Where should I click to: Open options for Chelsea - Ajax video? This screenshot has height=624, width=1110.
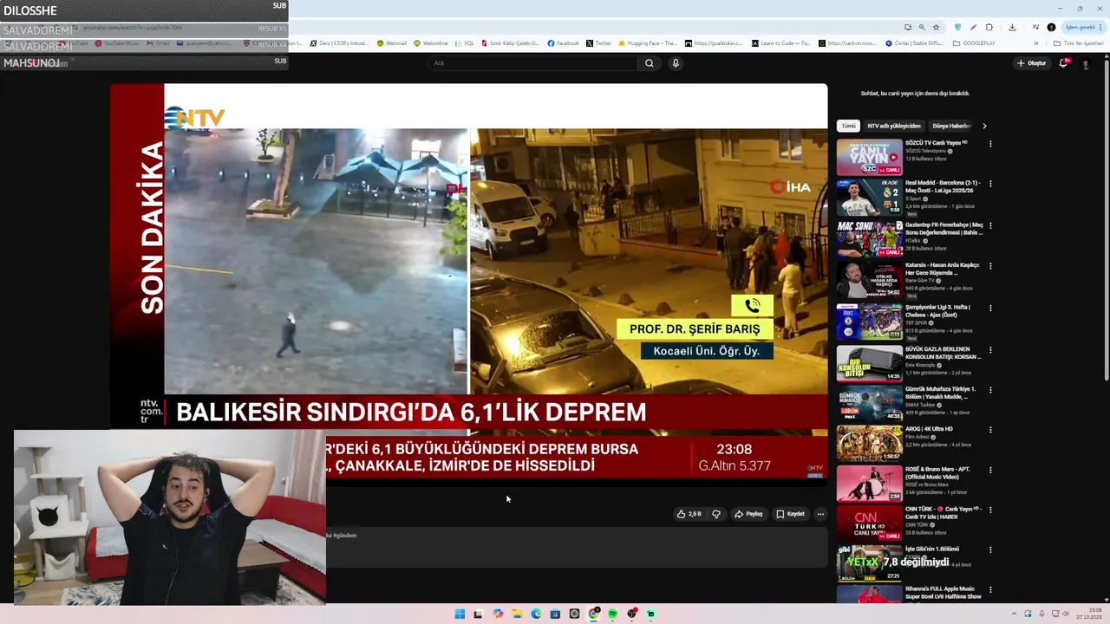[990, 308]
